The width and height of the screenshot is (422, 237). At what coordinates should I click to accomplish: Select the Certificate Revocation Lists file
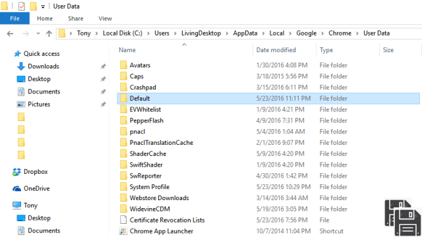coord(167,220)
